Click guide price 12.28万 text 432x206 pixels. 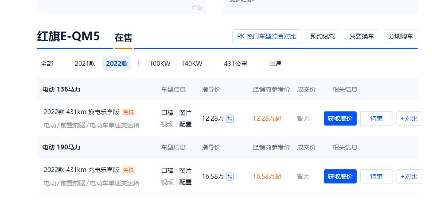[213, 118]
